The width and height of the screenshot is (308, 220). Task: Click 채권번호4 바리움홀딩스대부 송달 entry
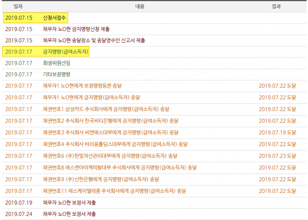pos(115,144)
